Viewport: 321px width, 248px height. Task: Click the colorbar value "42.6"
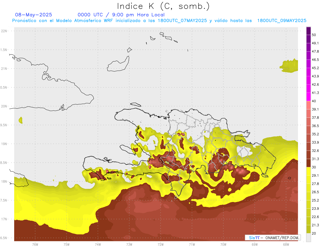(x=315, y=85)
